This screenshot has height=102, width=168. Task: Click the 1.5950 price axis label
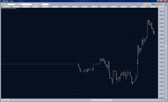(x=161, y=62)
